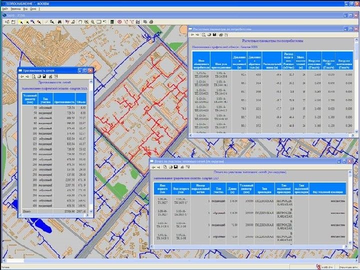
Task: Click back arrow icon in Протяженность сетей window
Action: pos(22,76)
